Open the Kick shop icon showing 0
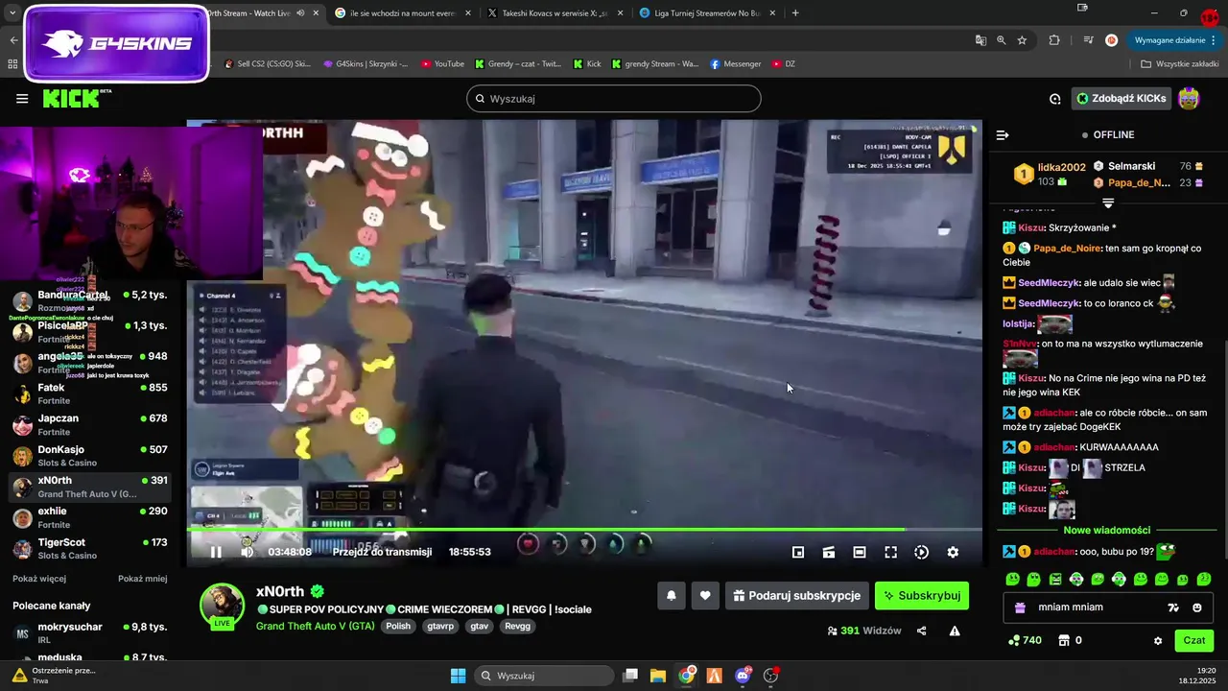 click(1070, 640)
